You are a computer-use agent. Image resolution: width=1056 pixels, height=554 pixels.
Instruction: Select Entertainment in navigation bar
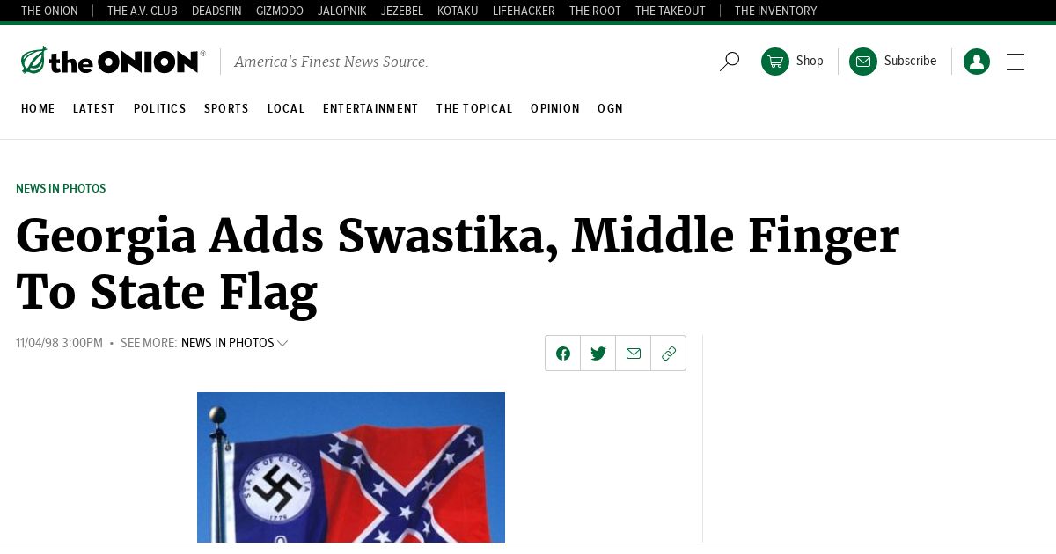click(x=370, y=109)
